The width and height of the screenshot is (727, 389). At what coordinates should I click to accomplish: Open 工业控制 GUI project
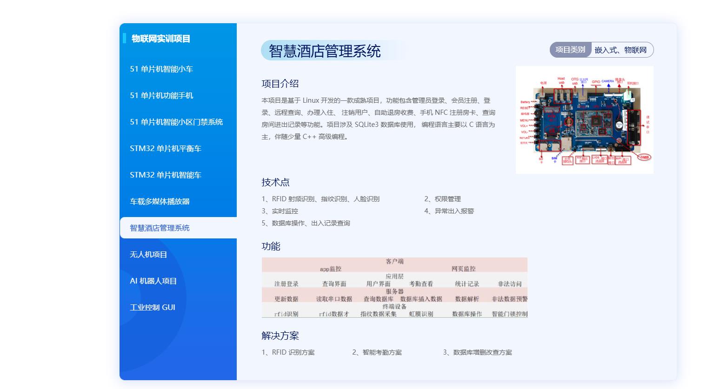click(x=153, y=307)
